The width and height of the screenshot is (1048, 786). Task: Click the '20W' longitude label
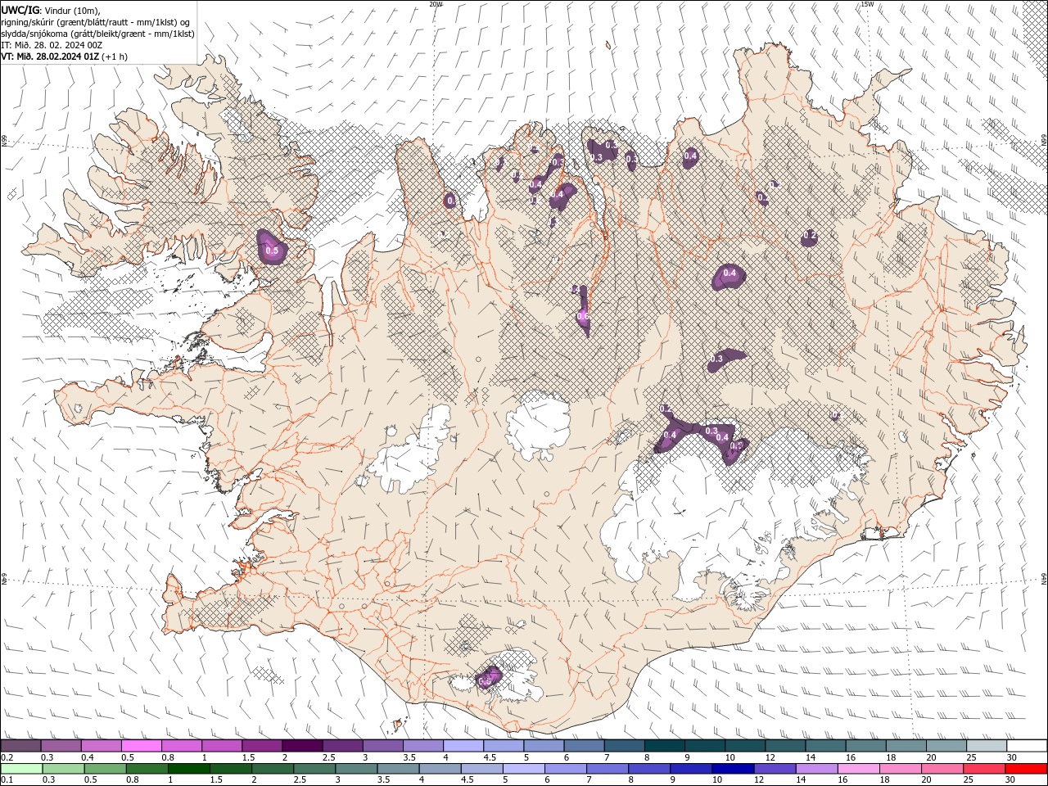pyautogui.click(x=436, y=4)
